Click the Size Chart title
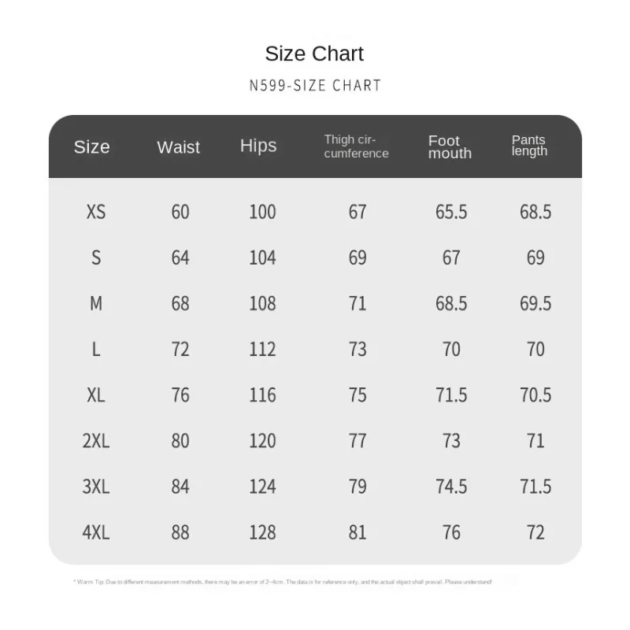Screen dimensions: 630x630 pyautogui.click(x=314, y=54)
